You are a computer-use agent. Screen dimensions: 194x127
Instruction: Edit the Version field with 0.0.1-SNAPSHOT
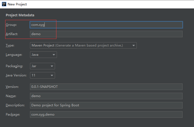(x=106, y=87)
